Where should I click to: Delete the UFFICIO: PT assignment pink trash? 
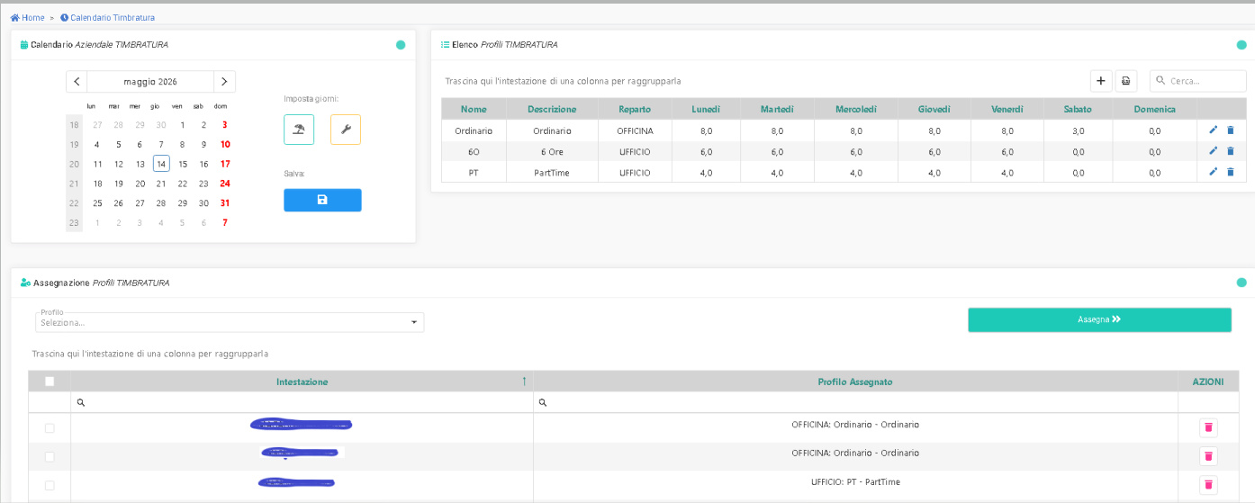[1208, 484]
